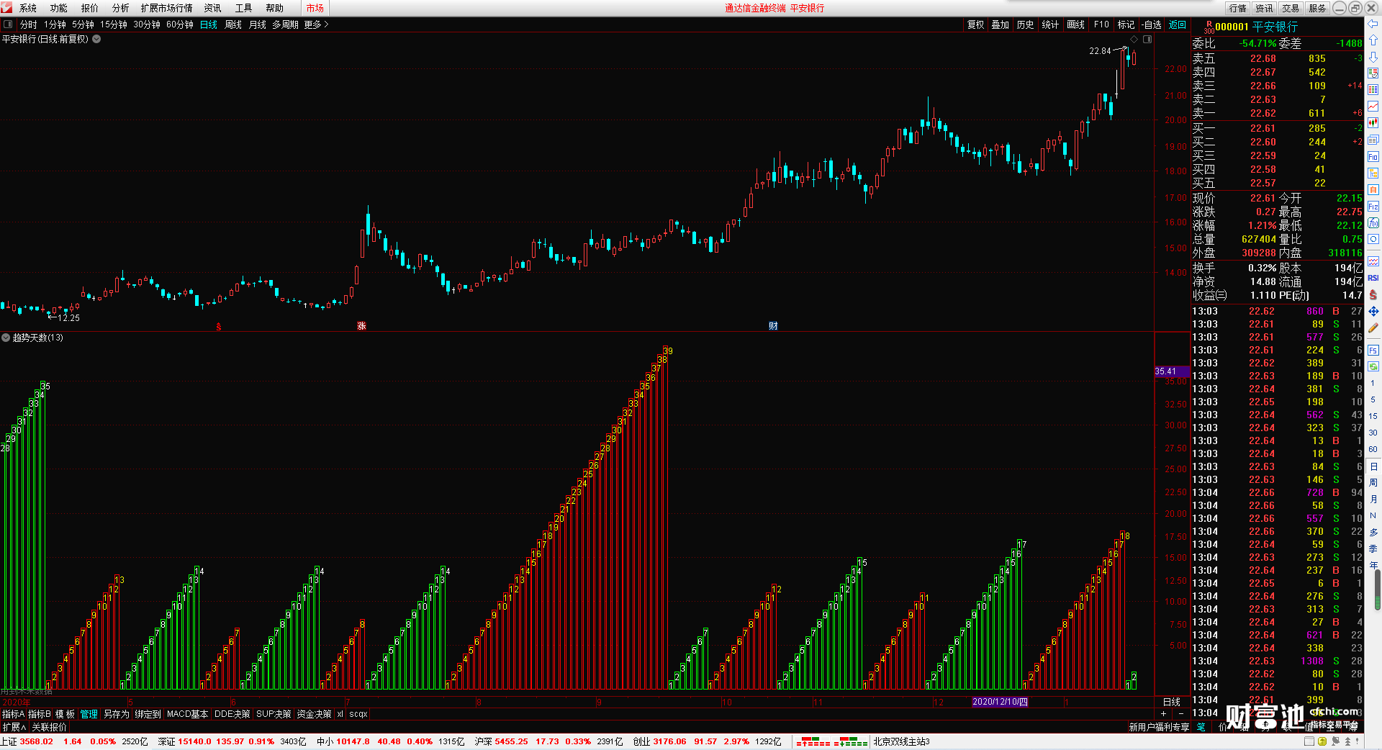This screenshot has height=750, width=1382.
Task: Click the wavy indicator lines sidebar icon
Action: [1373, 261]
